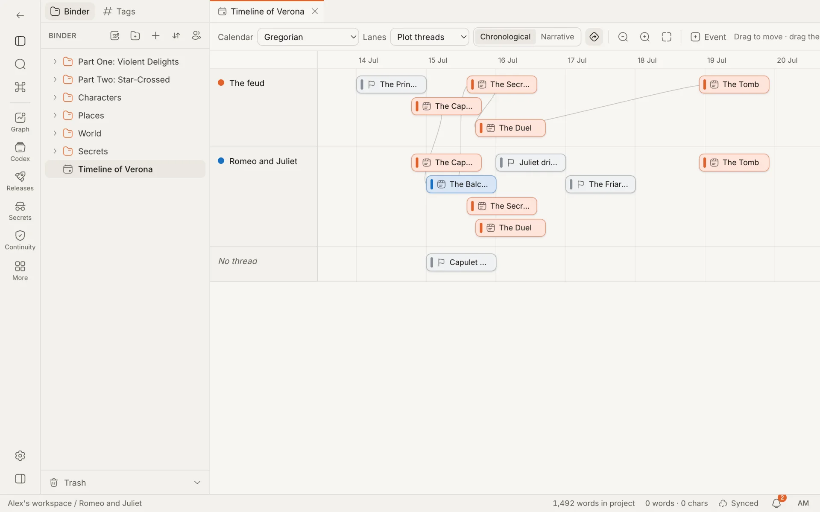Viewport: 820px width, 512px height.
Task: Zoom in the timeline
Action: coord(645,37)
